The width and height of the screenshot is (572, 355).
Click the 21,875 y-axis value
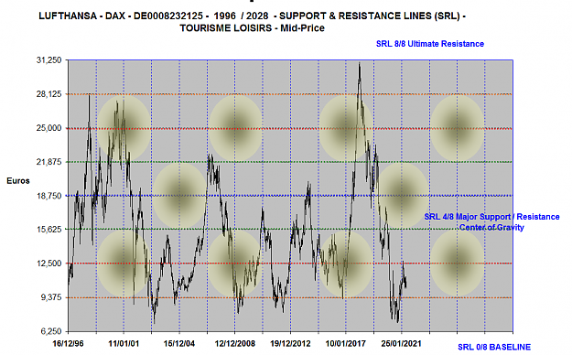[x=49, y=162]
